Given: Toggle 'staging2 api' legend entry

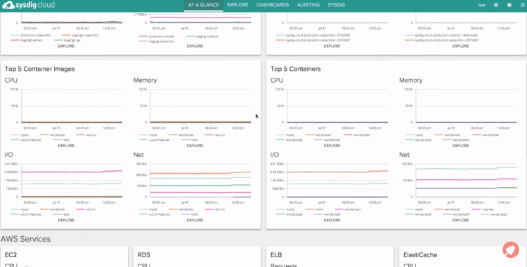Looking at the screenshot, I should click(x=67, y=40).
